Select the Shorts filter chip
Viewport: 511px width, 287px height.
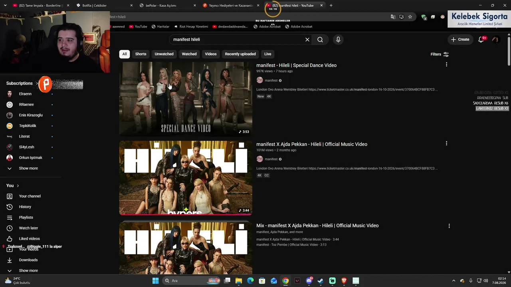click(141, 54)
